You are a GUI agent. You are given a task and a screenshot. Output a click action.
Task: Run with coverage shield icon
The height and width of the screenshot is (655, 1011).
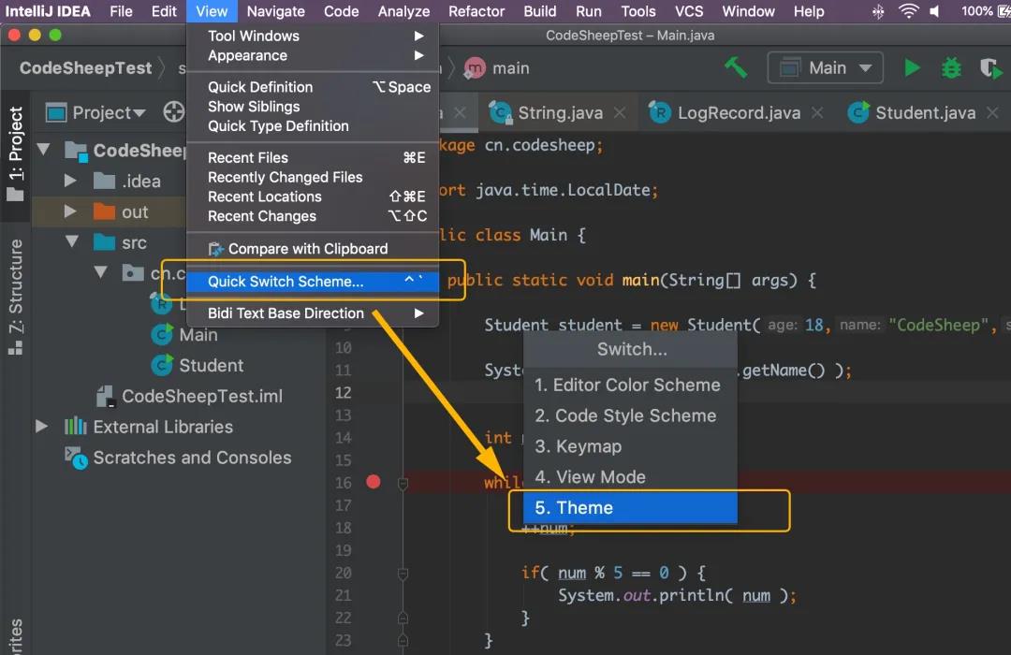click(x=989, y=67)
